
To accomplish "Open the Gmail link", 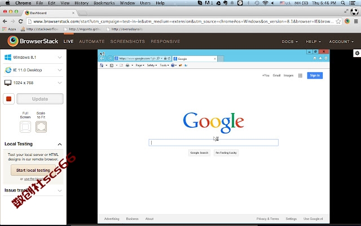I will click(x=276, y=75).
